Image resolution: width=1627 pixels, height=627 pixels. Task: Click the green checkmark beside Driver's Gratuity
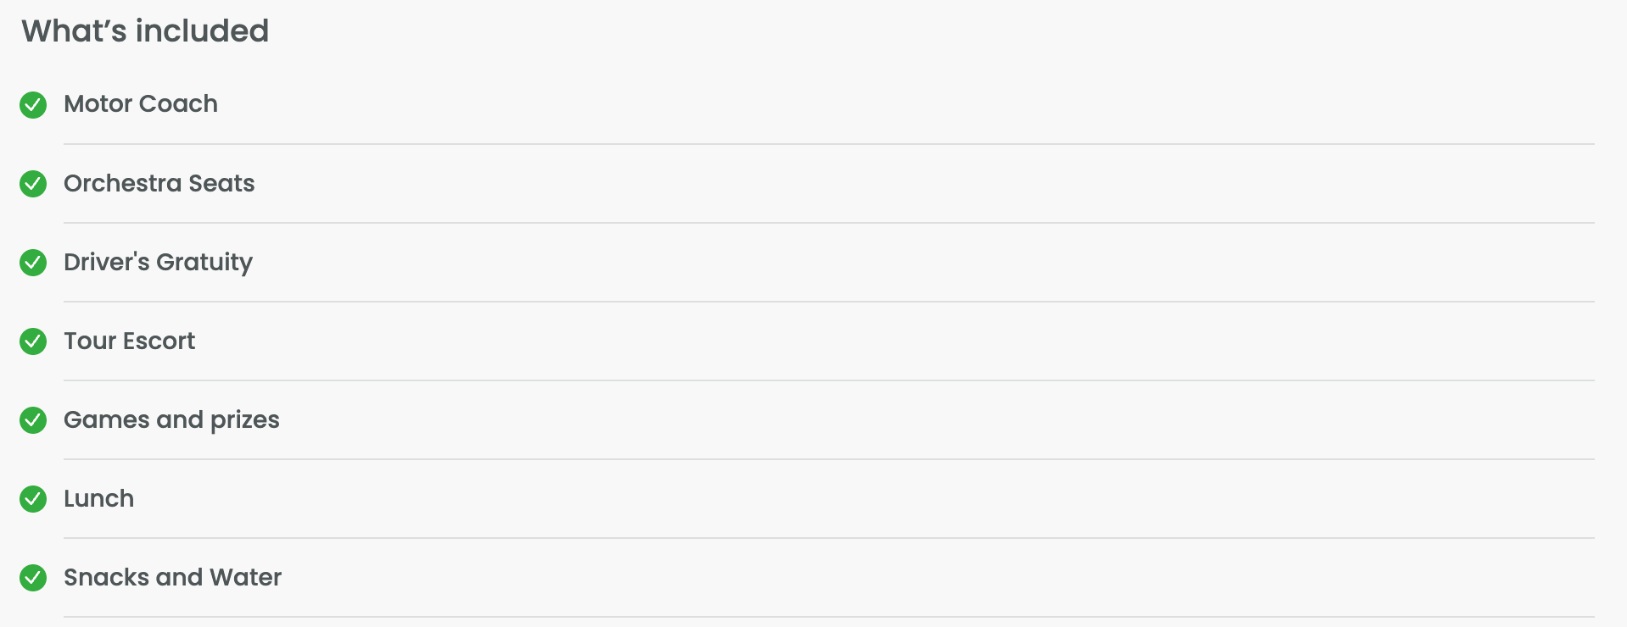33,263
